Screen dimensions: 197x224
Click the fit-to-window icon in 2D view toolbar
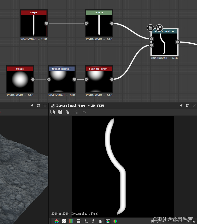pos(53,112)
